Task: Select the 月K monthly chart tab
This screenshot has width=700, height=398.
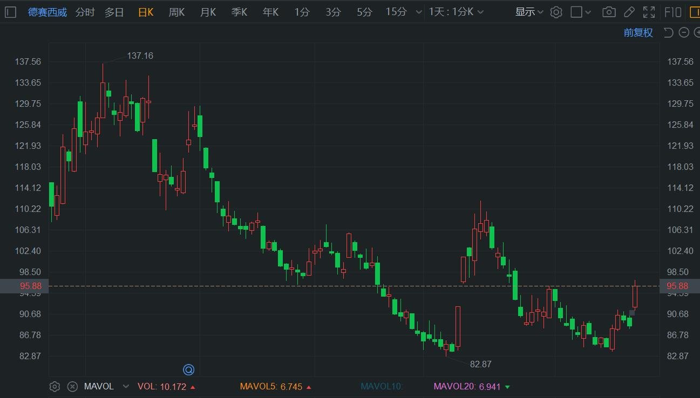Action: point(208,12)
